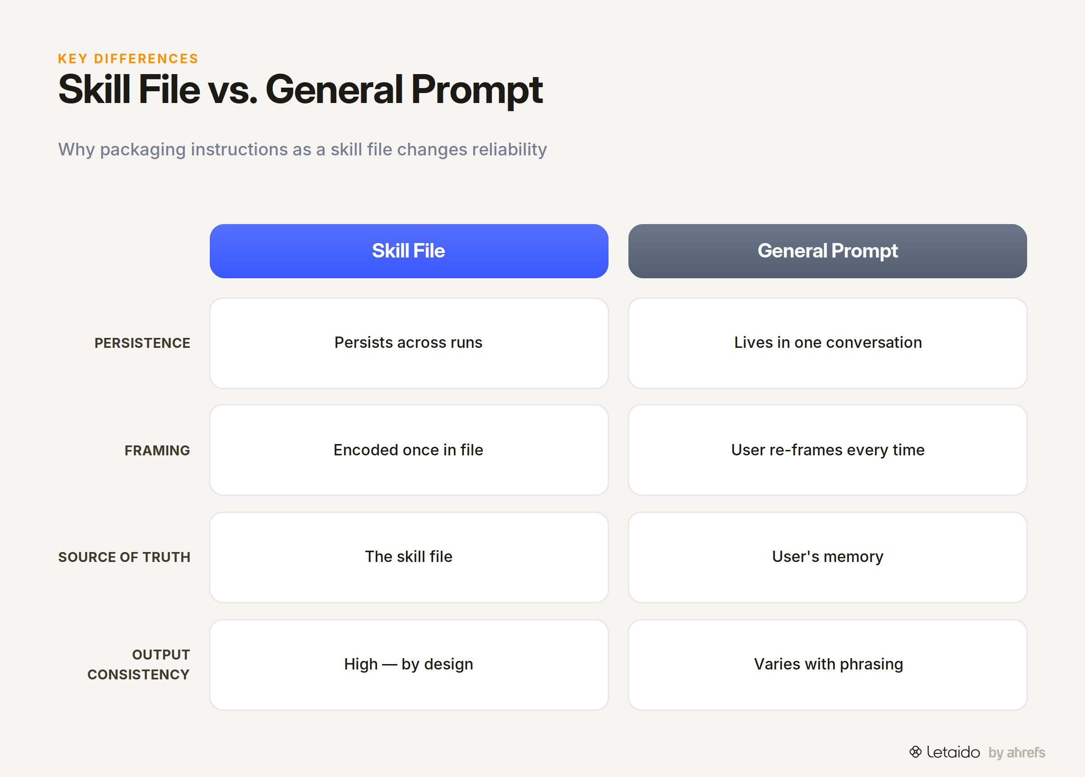Click the subtitle about packaging instructions

pos(302,150)
